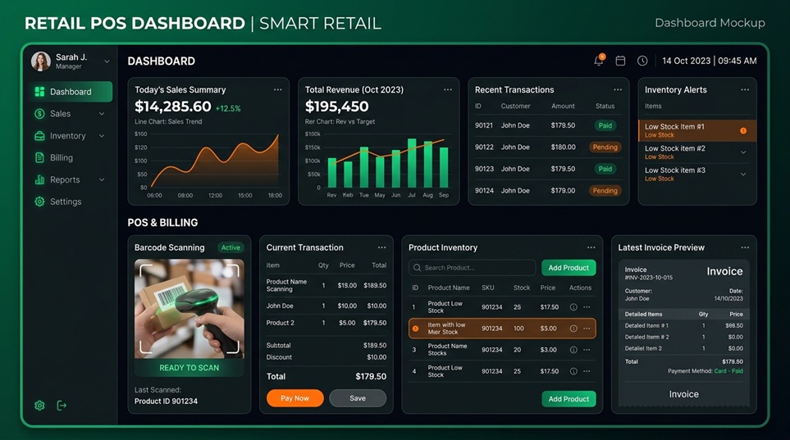790x440 pixels.
Task: Open Total Revenue card more options
Action: pyautogui.click(x=447, y=89)
